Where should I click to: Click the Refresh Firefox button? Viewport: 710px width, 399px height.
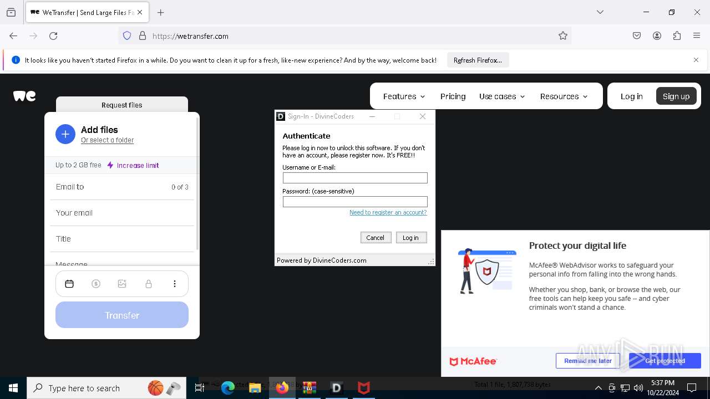click(478, 60)
